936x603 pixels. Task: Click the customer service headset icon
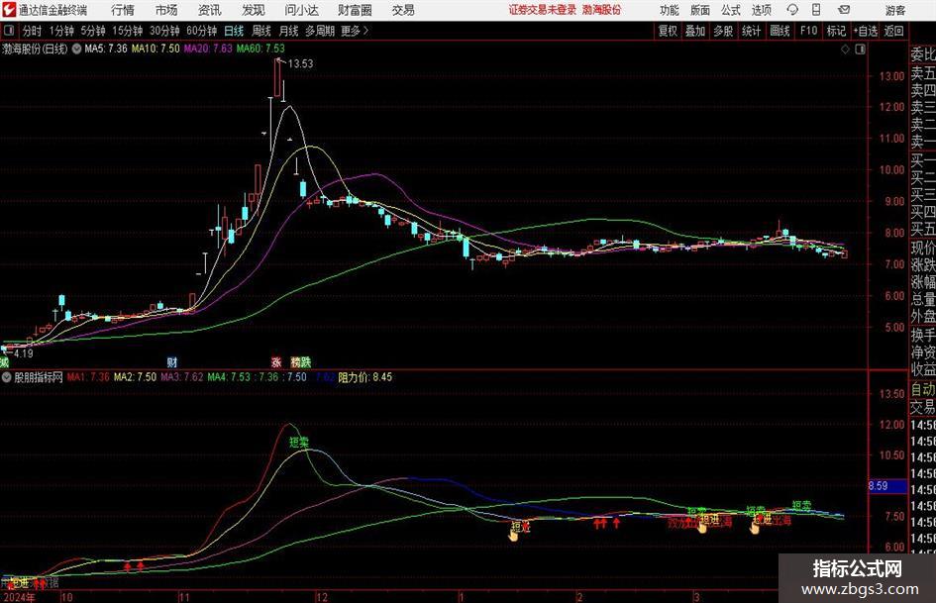point(792,10)
